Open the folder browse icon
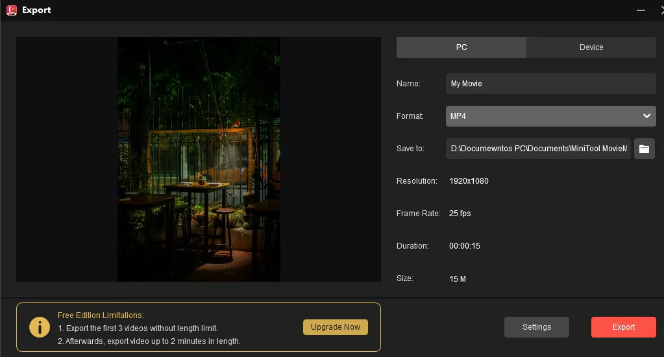Viewport: 664px width, 357px height. coord(644,149)
